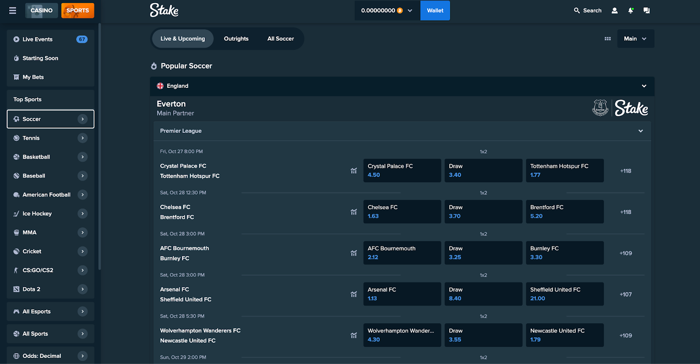The image size is (700, 364).
Task: Expand the Basketball arrow in sidebar
Action: pyautogui.click(x=83, y=157)
